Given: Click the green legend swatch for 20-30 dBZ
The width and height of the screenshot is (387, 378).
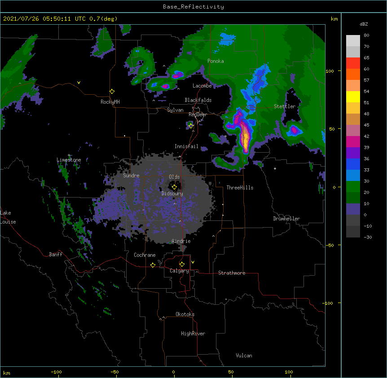Looking at the screenshot, I should [x=353, y=187].
